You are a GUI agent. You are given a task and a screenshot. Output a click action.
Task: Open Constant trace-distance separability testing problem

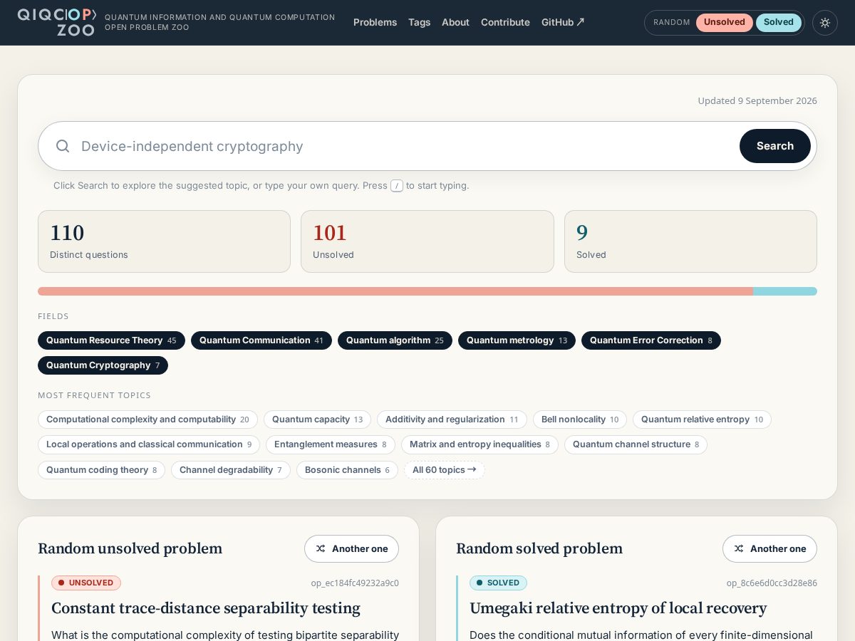tap(206, 608)
